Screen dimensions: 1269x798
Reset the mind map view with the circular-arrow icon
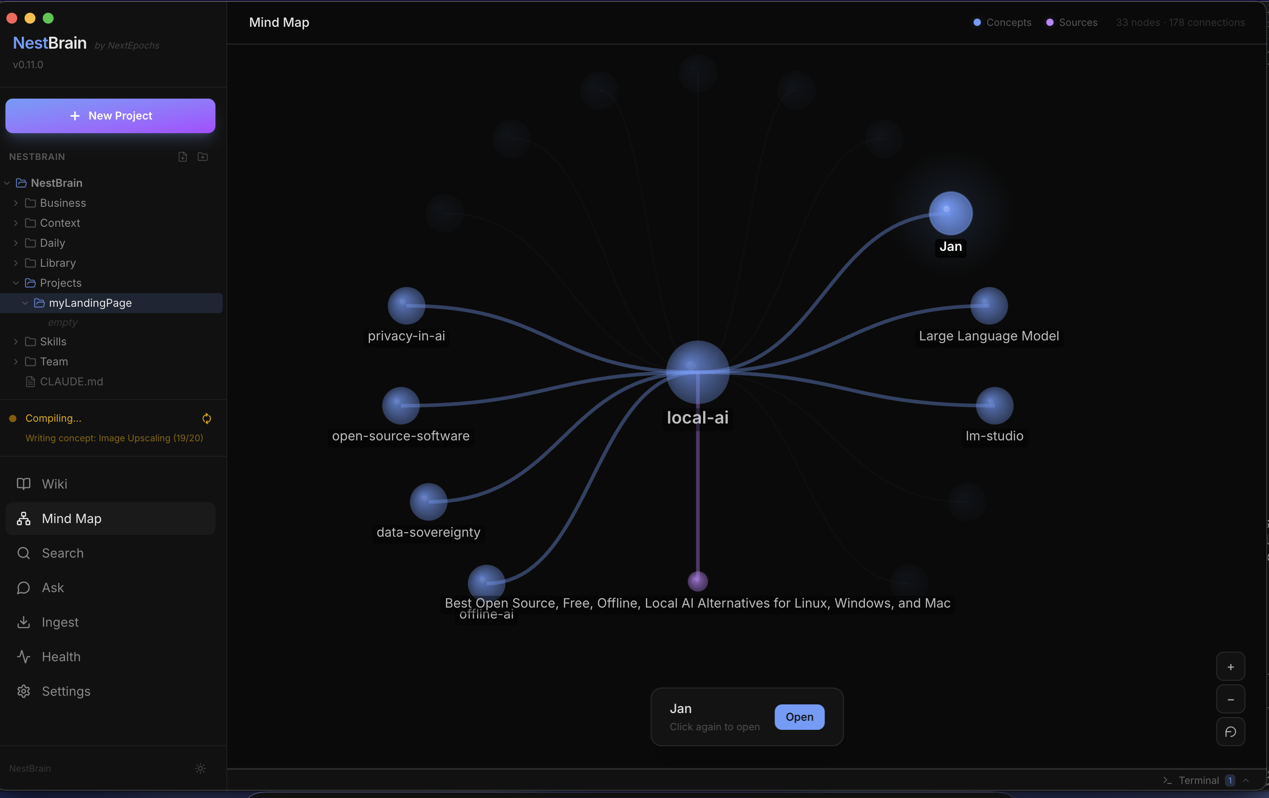(x=1230, y=732)
